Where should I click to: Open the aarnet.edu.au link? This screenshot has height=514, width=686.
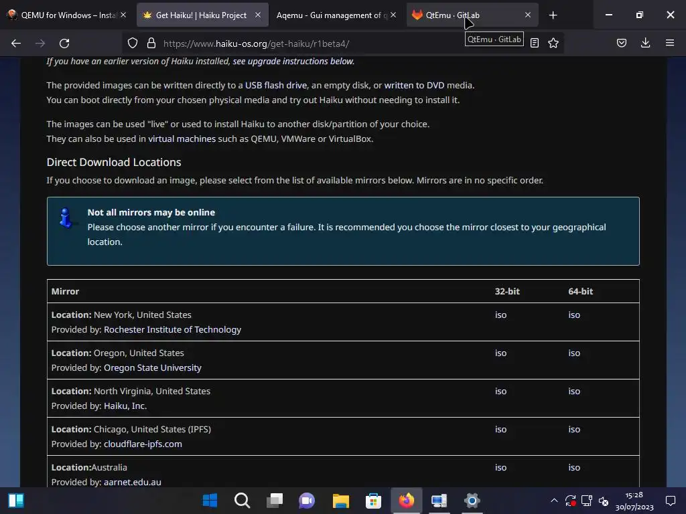point(133,482)
